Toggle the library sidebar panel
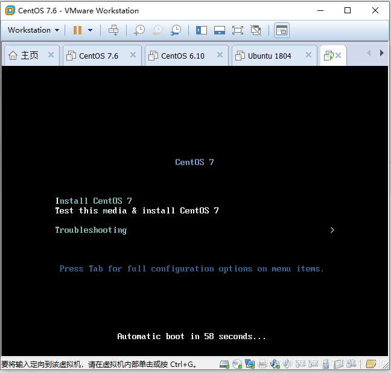The height and width of the screenshot is (373, 391). [x=202, y=30]
